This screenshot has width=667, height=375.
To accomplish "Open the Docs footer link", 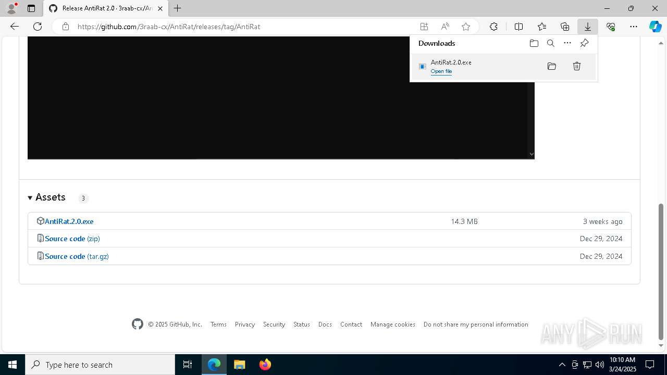I will point(325,324).
